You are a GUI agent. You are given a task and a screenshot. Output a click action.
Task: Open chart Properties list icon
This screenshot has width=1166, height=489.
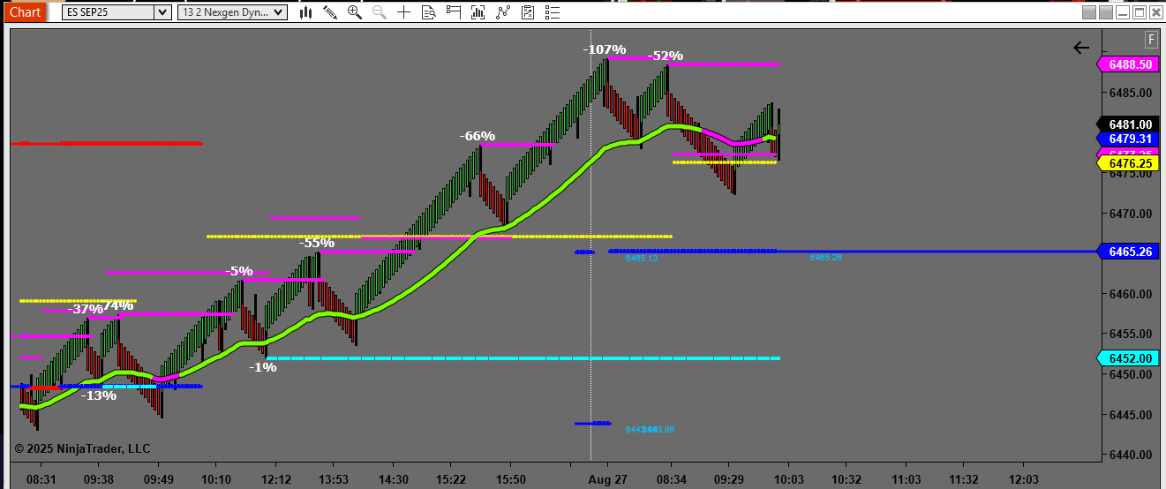tap(553, 12)
